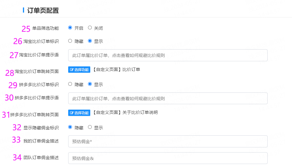Click the 拼多多比价订单跳转页面 label
Viewport: 292px width, 166px height.
pyautogui.click(x=34, y=115)
